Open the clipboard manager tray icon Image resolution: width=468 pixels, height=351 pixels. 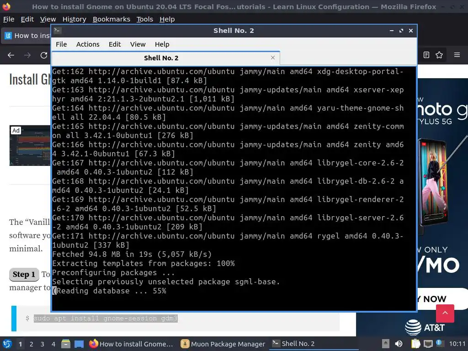(x=415, y=344)
